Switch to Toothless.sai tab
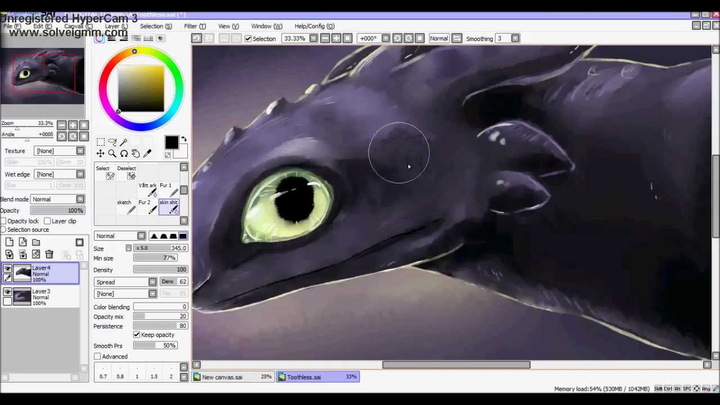The width and height of the screenshot is (720, 405). tap(318, 377)
